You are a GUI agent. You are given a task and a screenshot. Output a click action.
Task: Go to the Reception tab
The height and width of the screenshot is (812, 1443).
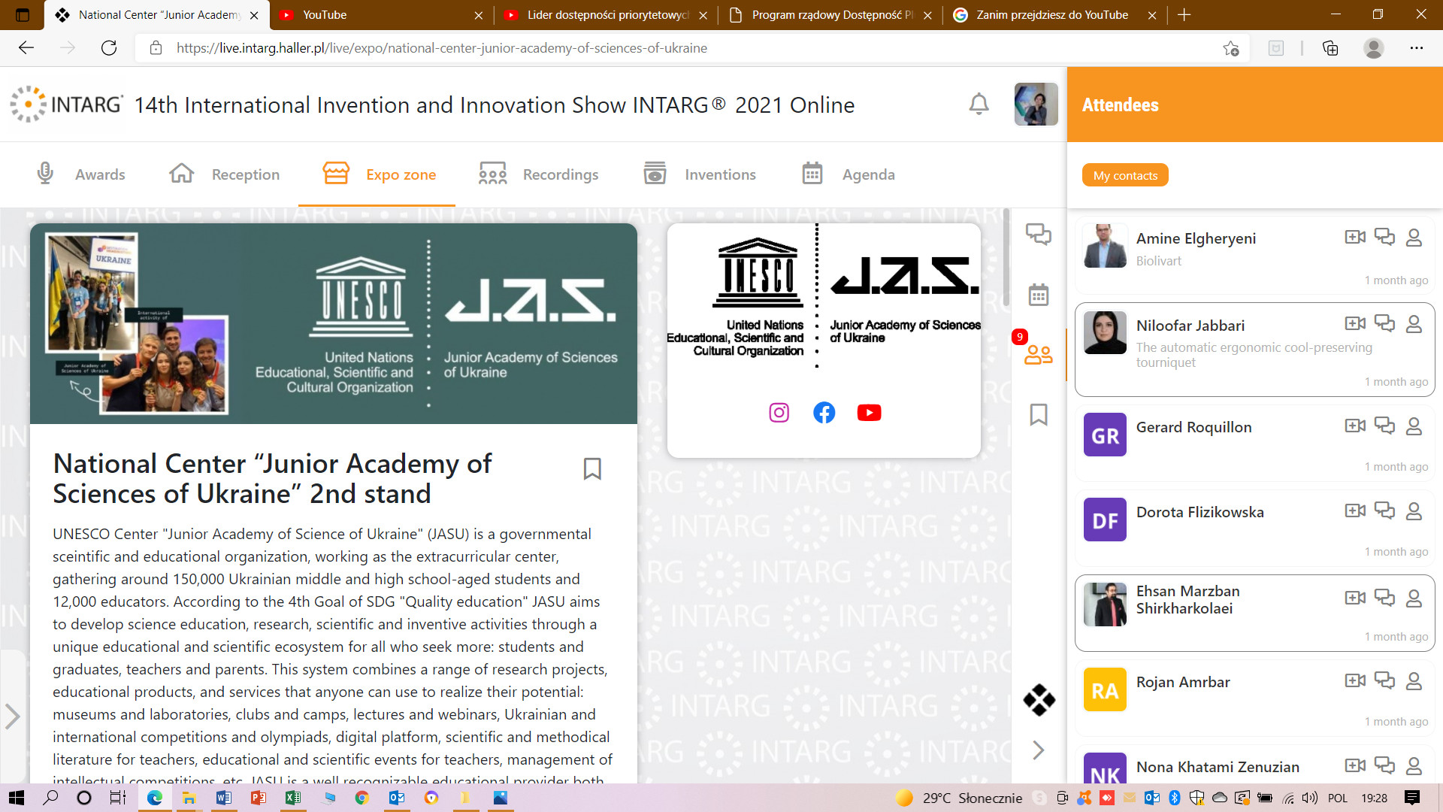224,174
